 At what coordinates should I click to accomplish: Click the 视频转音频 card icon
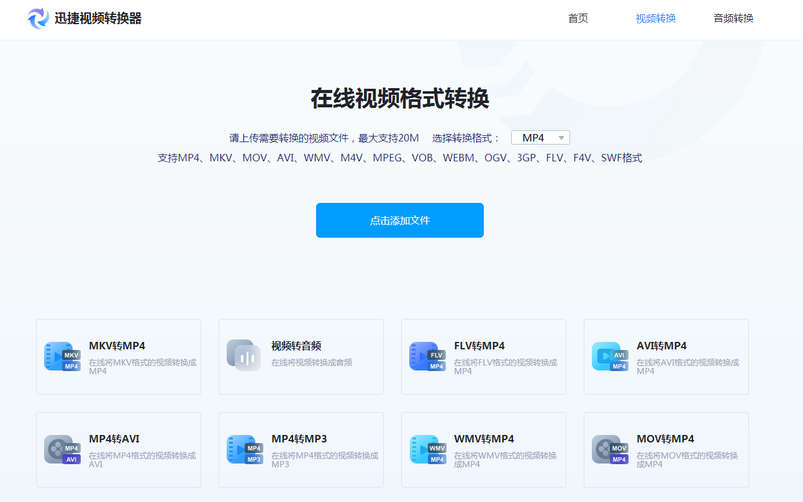coord(244,355)
